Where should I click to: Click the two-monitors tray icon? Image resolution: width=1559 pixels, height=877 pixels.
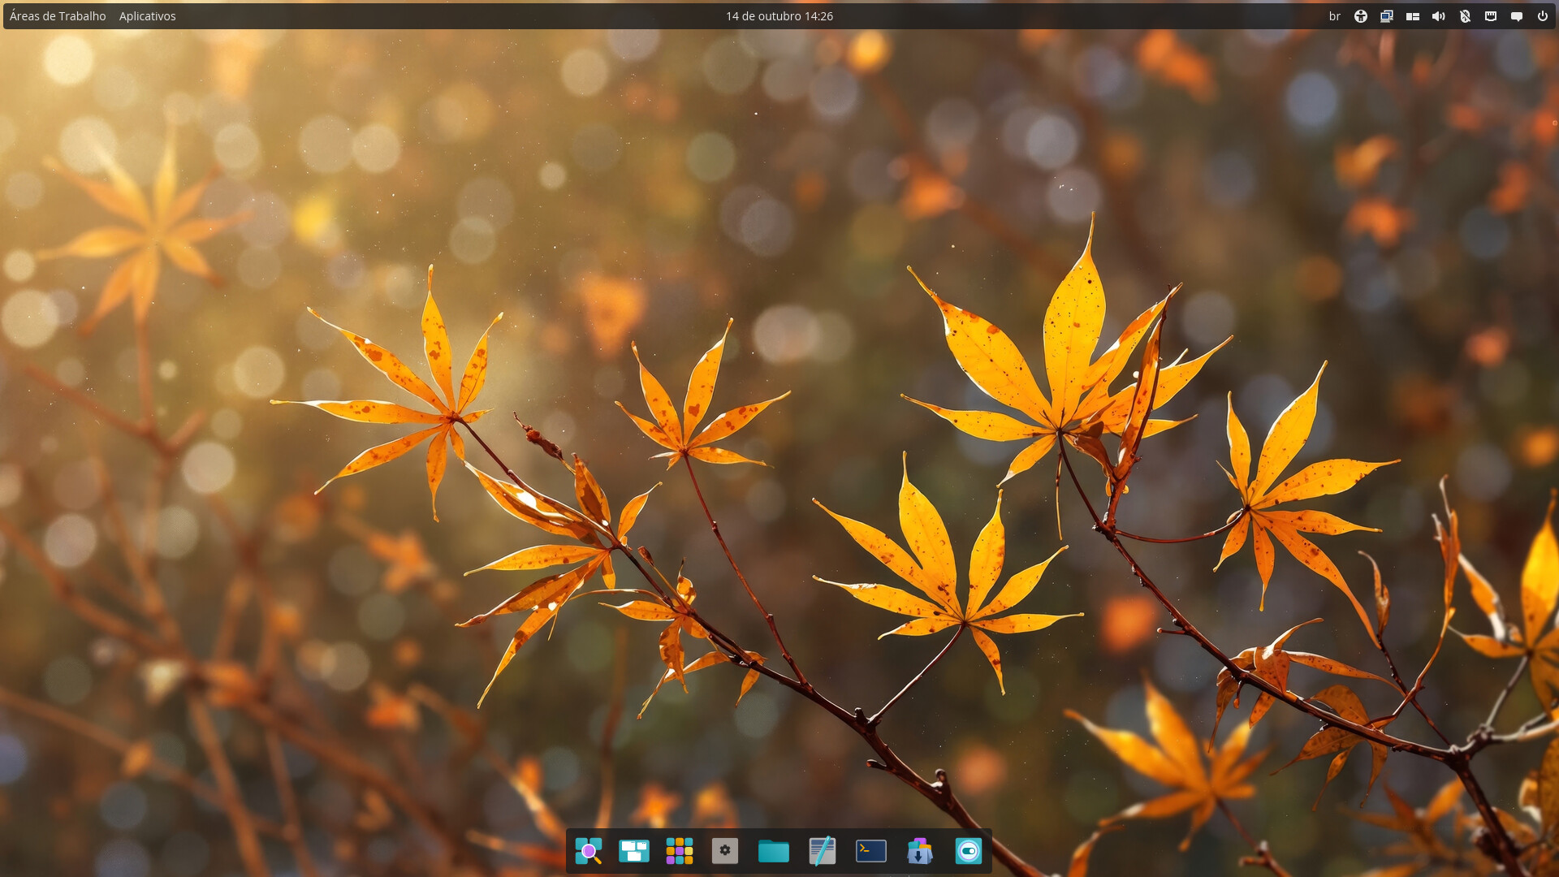click(1387, 16)
